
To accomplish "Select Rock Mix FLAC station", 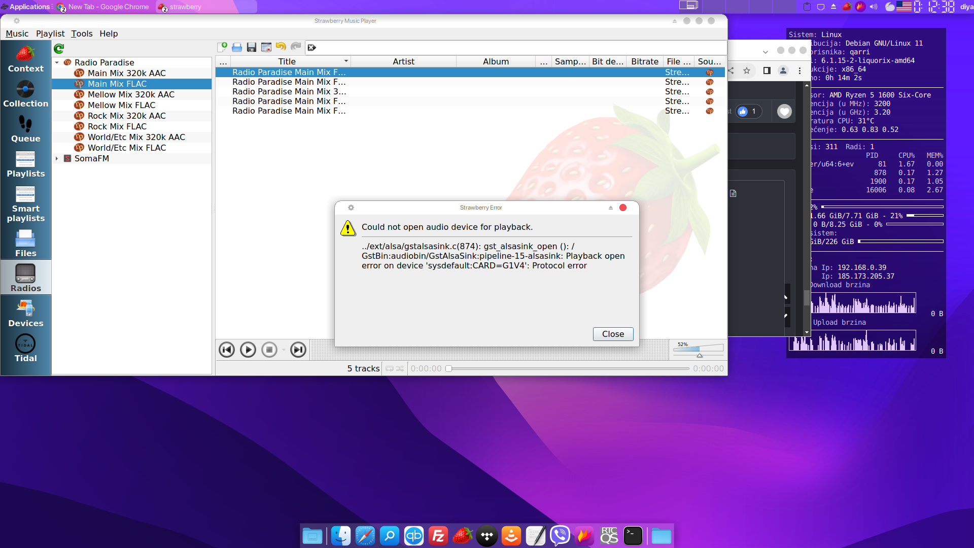I will pyautogui.click(x=117, y=126).
